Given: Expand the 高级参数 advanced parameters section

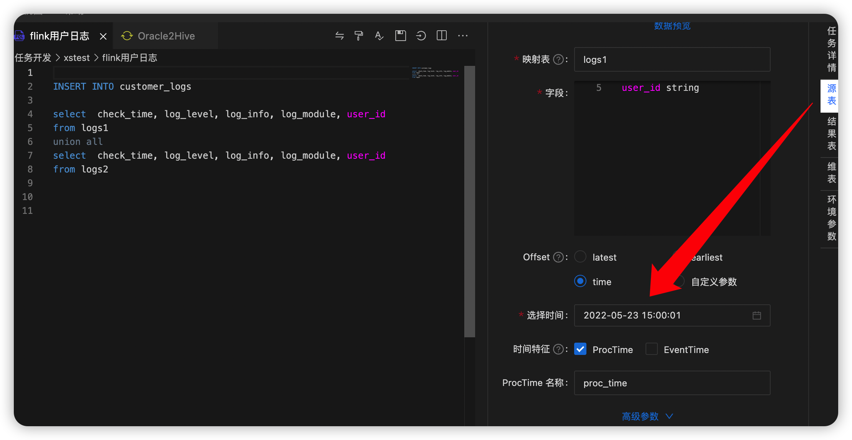Looking at the screenshot, I should point(647,416).
